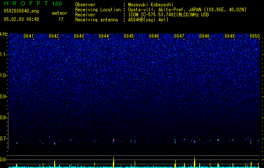Click the 0843 time marker

tap(79, 36)
